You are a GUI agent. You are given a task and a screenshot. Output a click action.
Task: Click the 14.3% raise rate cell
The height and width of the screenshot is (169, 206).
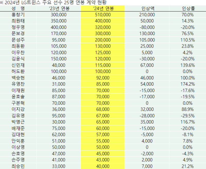coord(188,21)
